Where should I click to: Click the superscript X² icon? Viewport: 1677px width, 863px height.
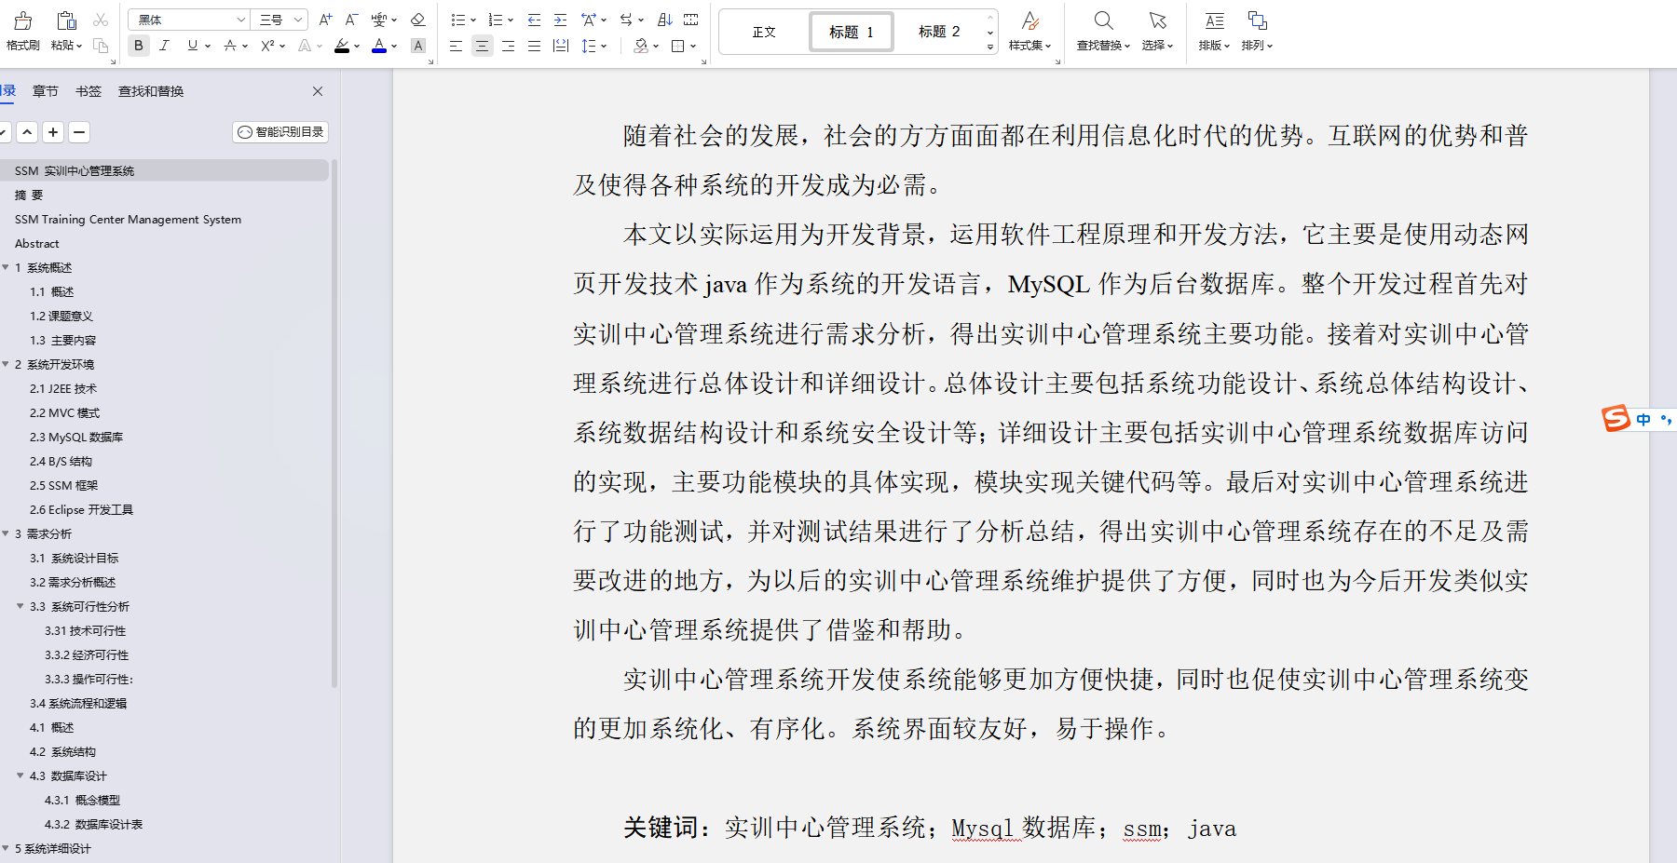pyautogui.click(x=267, y=46)
